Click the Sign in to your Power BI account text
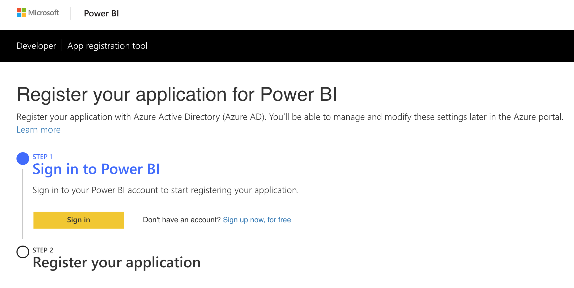This screenshot has height=288, width=574. tap(166, 190)
